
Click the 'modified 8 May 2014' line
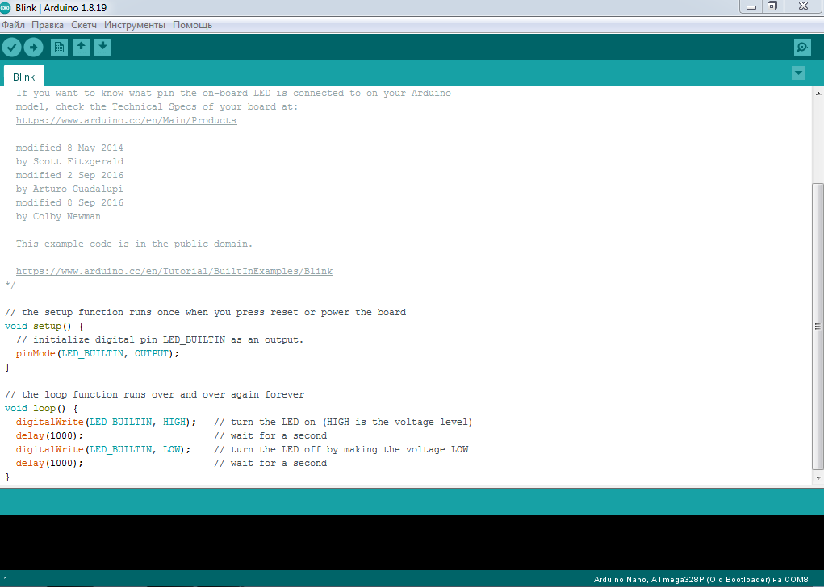[69, 148]
